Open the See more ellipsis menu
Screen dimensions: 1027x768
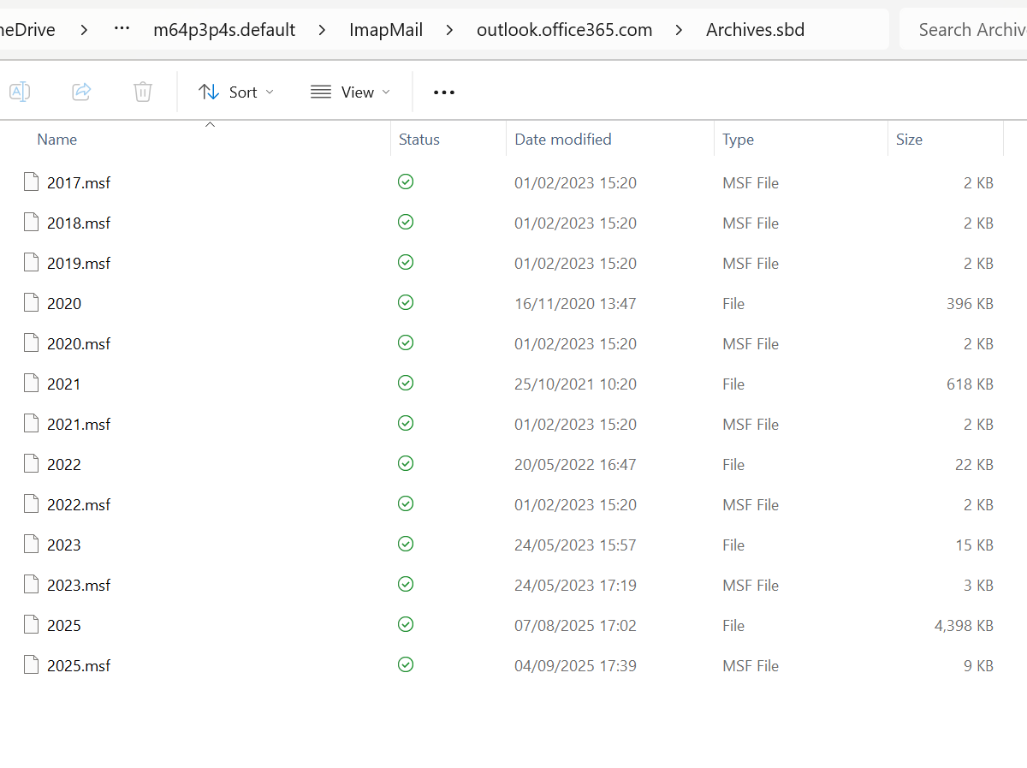(444, 92)
